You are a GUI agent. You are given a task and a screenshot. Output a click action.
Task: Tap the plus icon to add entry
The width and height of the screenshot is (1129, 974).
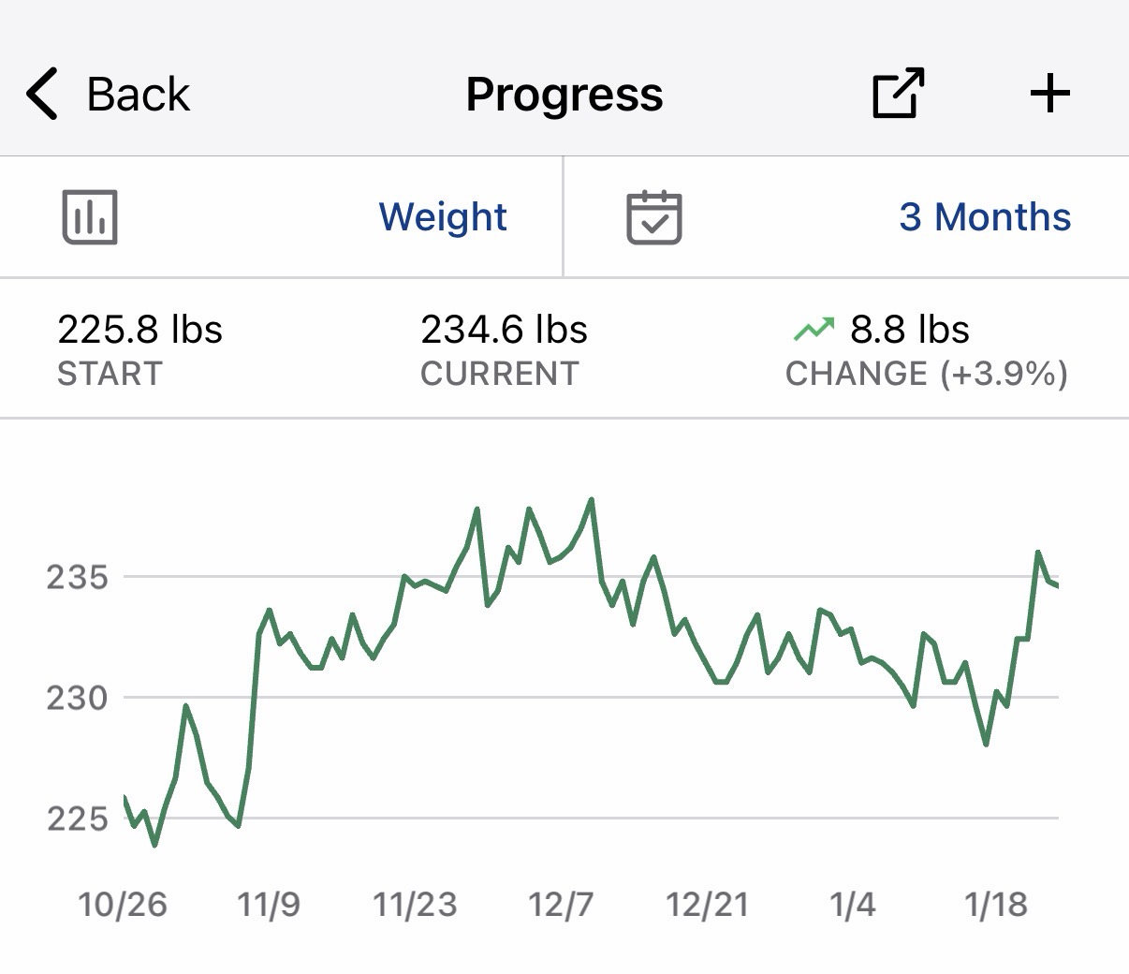point(1049,94)
